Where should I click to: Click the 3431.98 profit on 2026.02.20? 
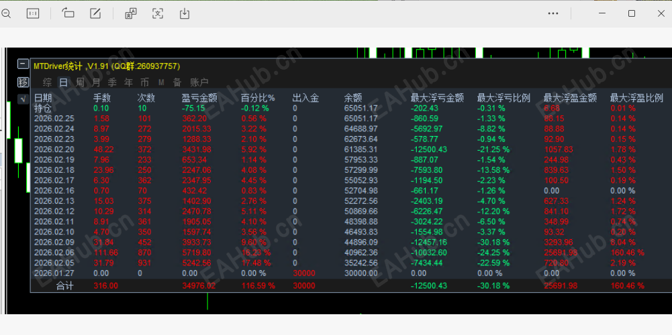[x=196, y=149]
